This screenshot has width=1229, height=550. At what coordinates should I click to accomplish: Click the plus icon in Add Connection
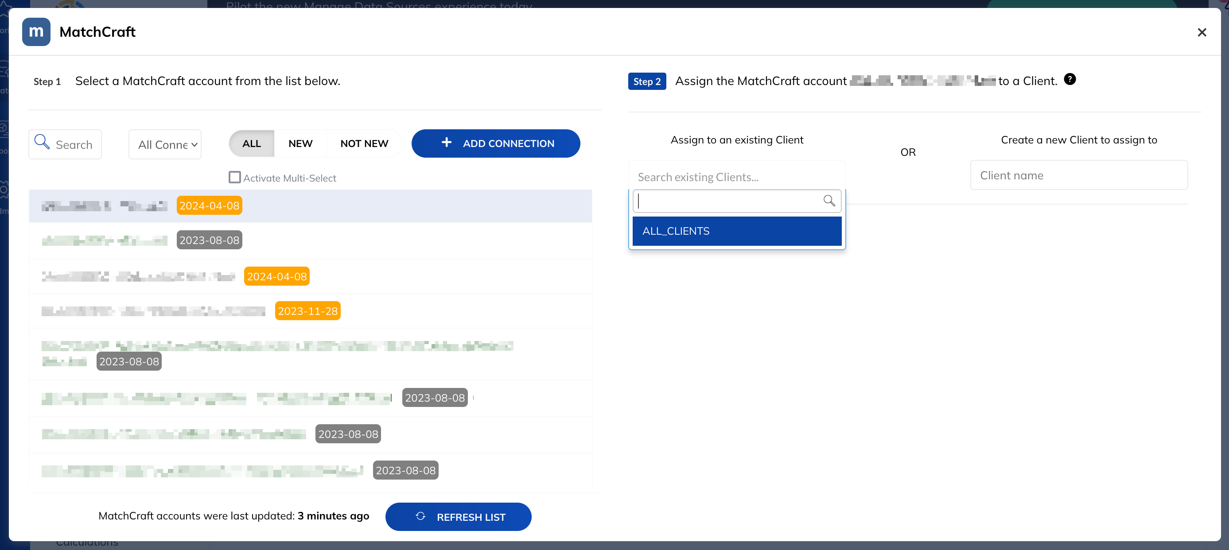pos(446,142)
